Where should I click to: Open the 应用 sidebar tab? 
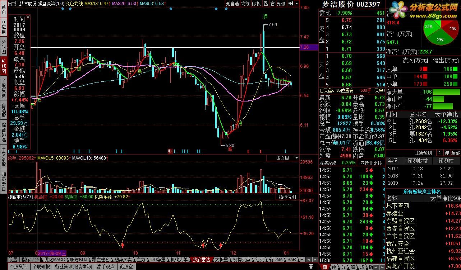click(x=3, y=27)
